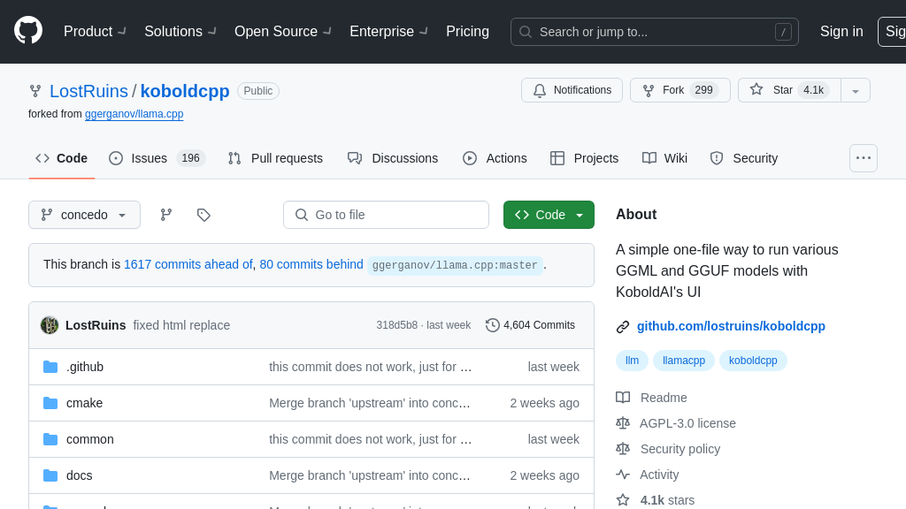Open the green Code dropdown
Image resolution: width=906 pixels, height=509 pixels.
pyautogui.click(x=549, y=215)
